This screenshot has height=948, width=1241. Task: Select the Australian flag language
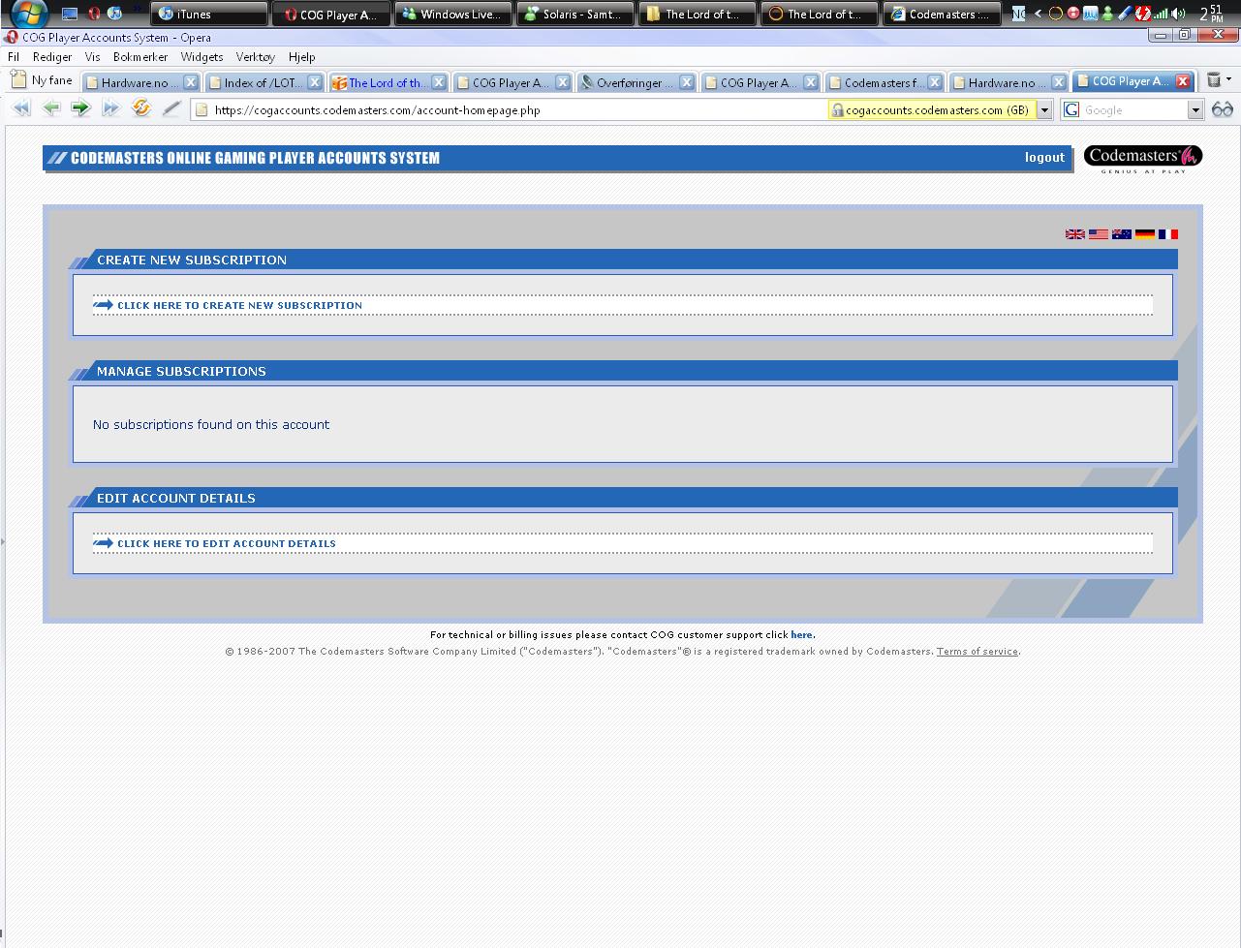coord(1121,234)
